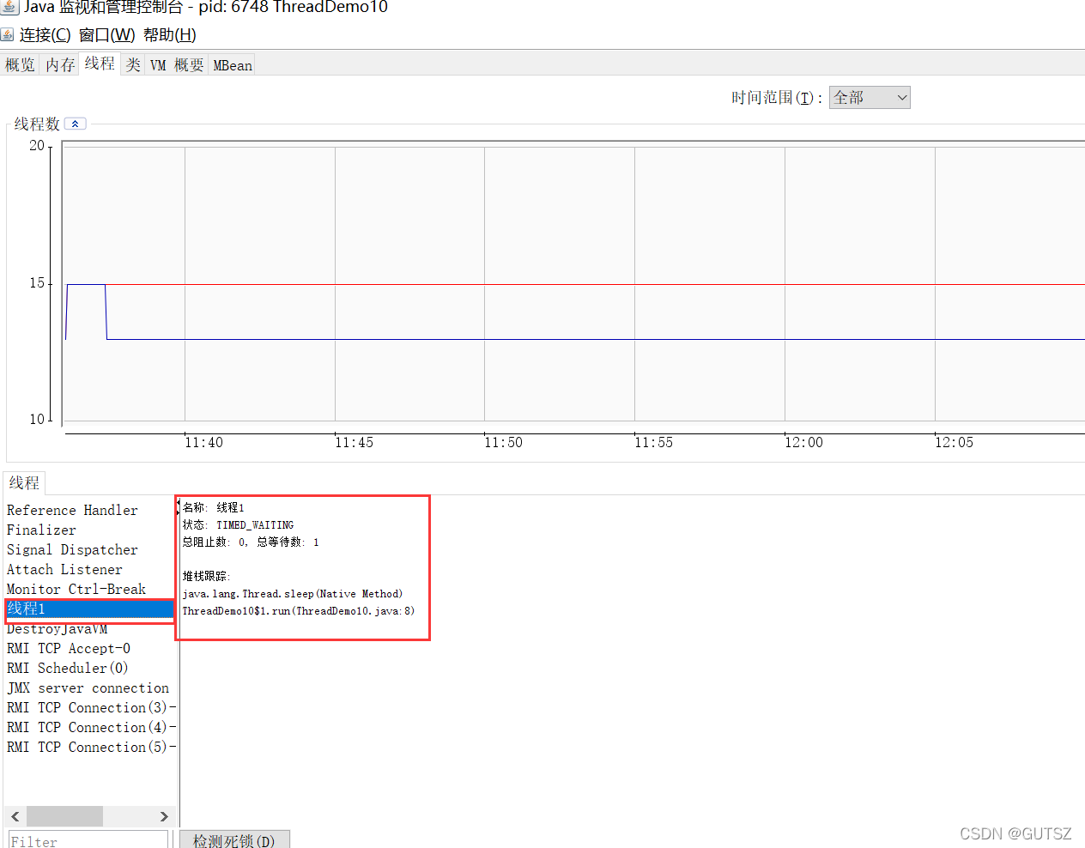
Task: Switch to the 内存 tab
Action: coord(60,65)
